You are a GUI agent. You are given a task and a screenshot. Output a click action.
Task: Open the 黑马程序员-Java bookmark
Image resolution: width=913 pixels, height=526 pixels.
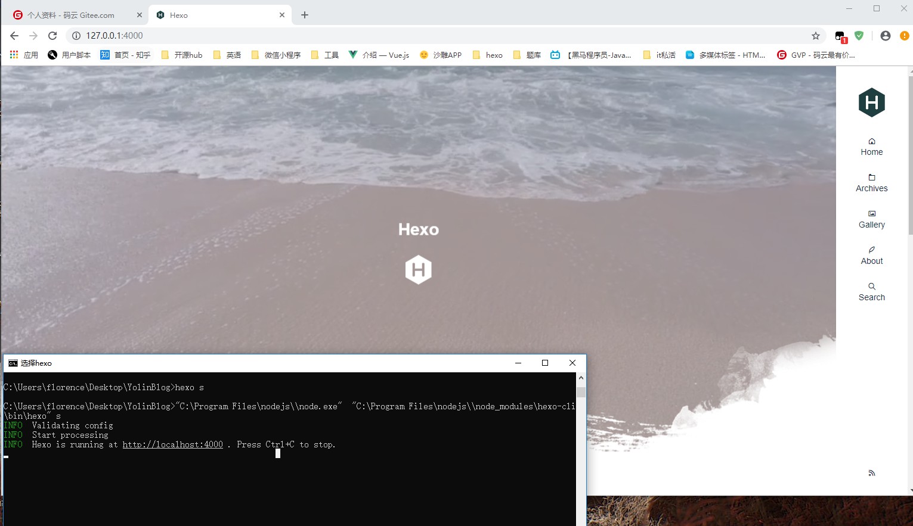[x=590, y=55]
